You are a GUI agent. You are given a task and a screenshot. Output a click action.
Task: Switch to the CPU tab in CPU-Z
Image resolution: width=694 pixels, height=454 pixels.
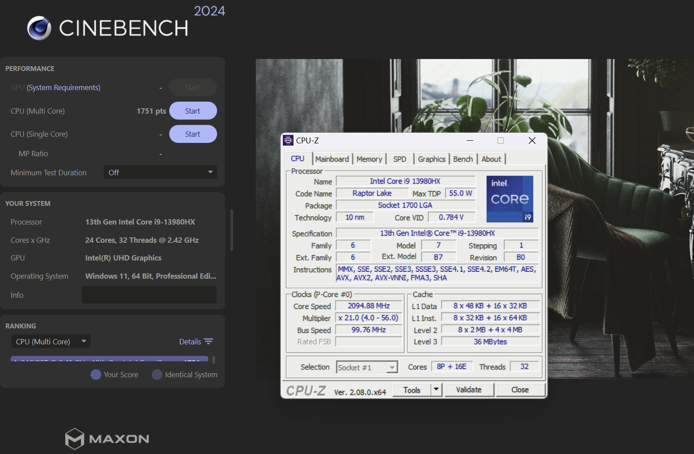297,158
